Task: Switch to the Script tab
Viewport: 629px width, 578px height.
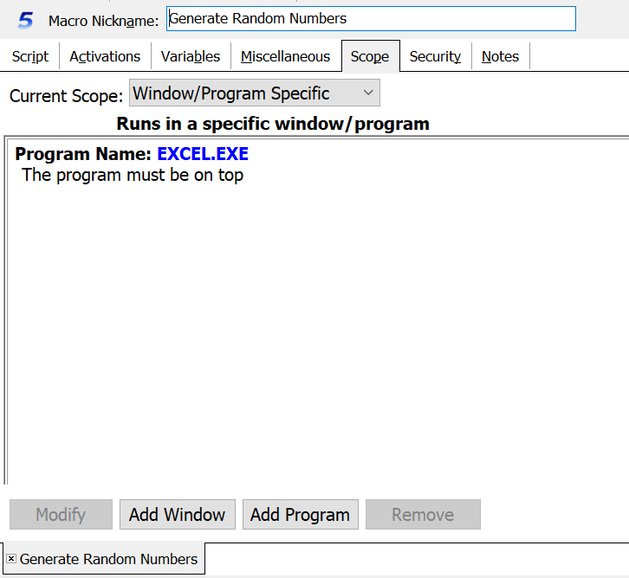Action: 30,56
